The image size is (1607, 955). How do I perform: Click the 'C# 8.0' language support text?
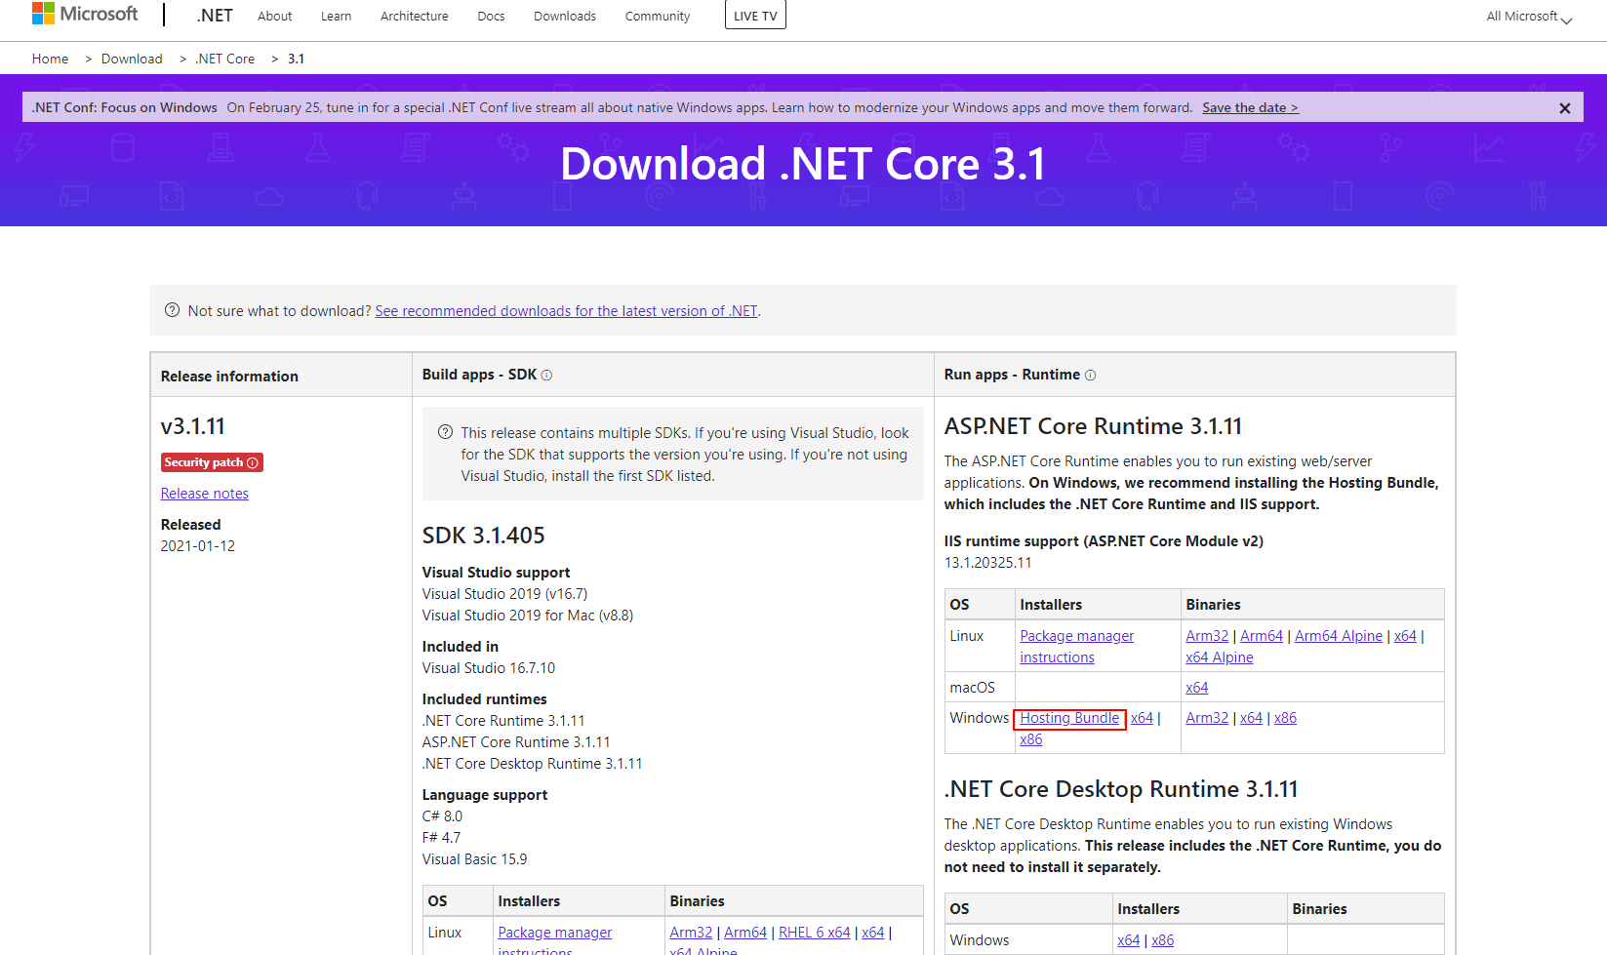pos(442,816)
